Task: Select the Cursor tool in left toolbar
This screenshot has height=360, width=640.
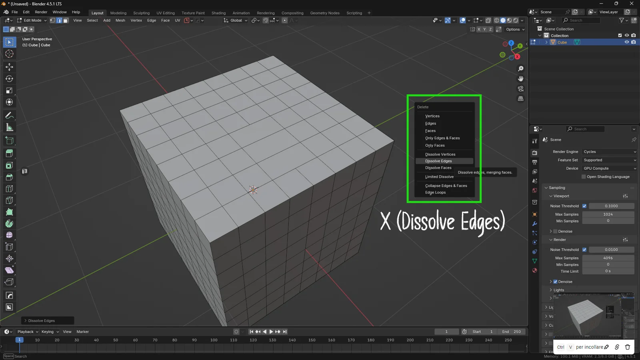Action: pyautogui.click(x=9, y=54)
